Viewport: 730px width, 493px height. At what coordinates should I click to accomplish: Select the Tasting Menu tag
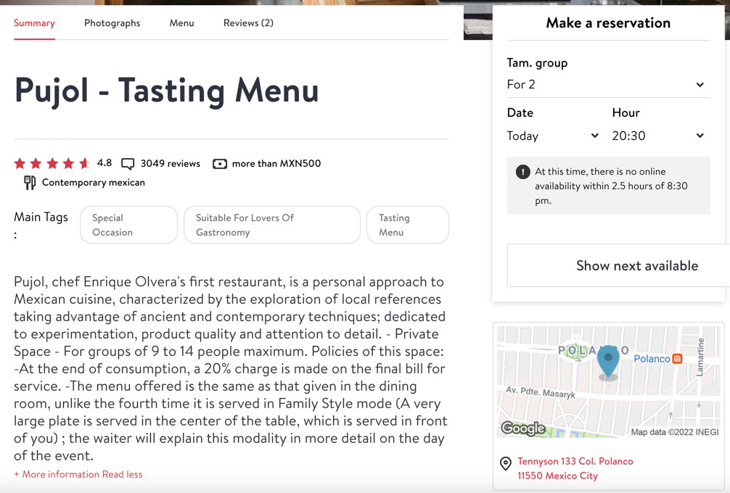pyautogui.click(x=407, y=225)
